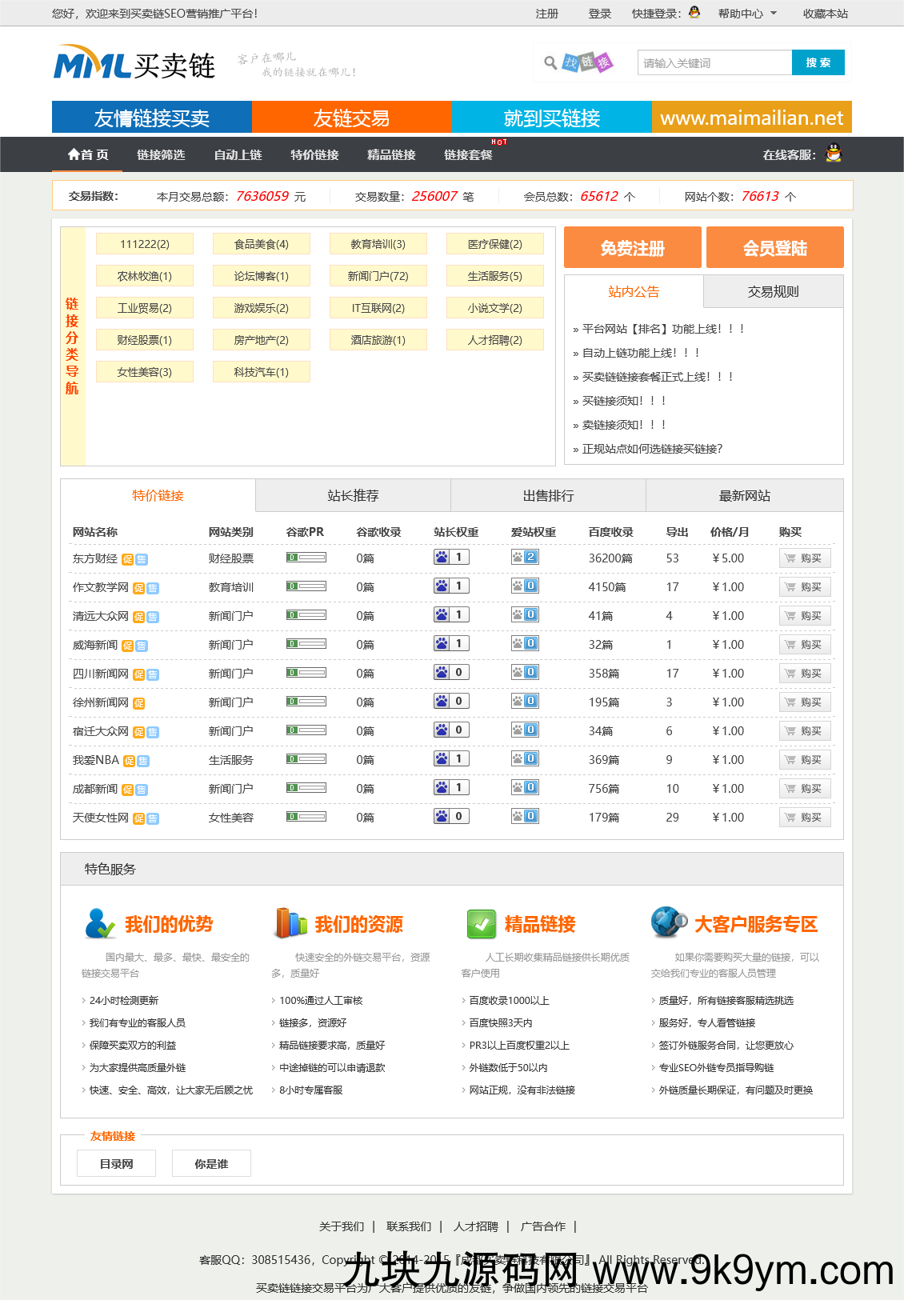Open announcement 正规站点如何选链接买链接
This screenshot has height=1300, width=904.
tap(652, 449)
